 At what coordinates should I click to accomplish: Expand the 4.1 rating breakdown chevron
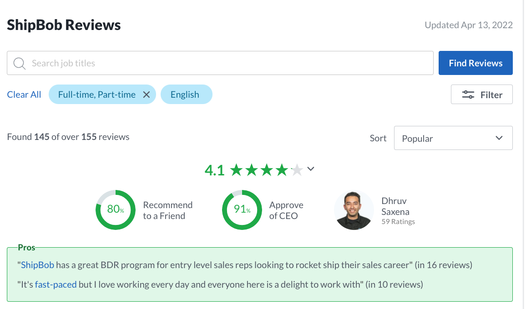point(311,169)
